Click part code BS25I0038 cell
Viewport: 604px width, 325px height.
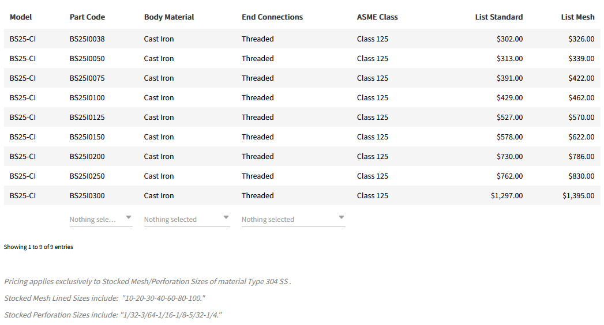coord(87,39)
